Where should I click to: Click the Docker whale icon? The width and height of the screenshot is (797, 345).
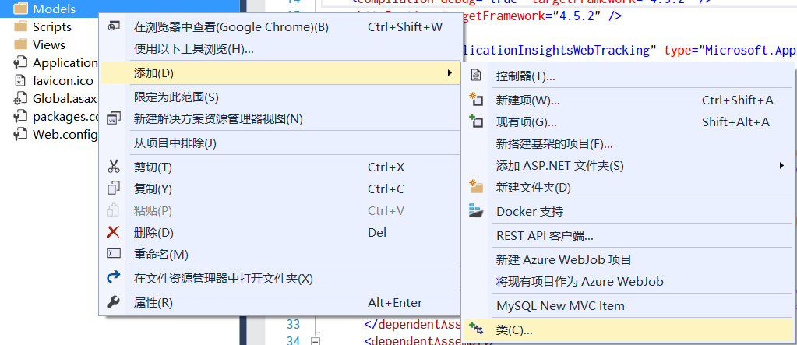(x=476, y=211)
